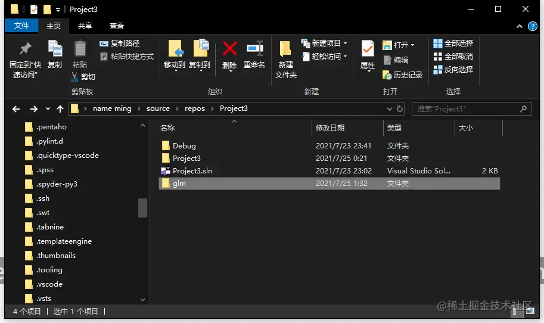Select .ssh in the navigation pane

tap(37, 198)
